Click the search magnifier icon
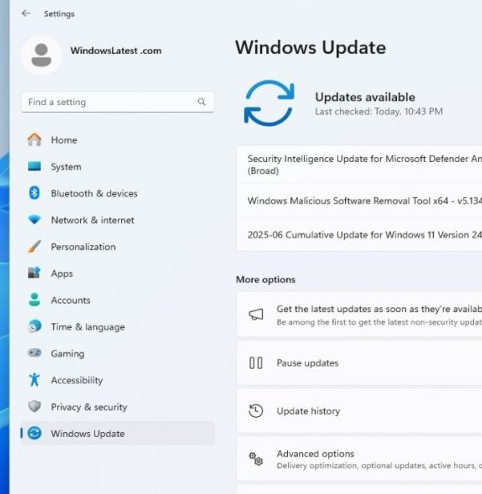 click(x=201, y=102)
